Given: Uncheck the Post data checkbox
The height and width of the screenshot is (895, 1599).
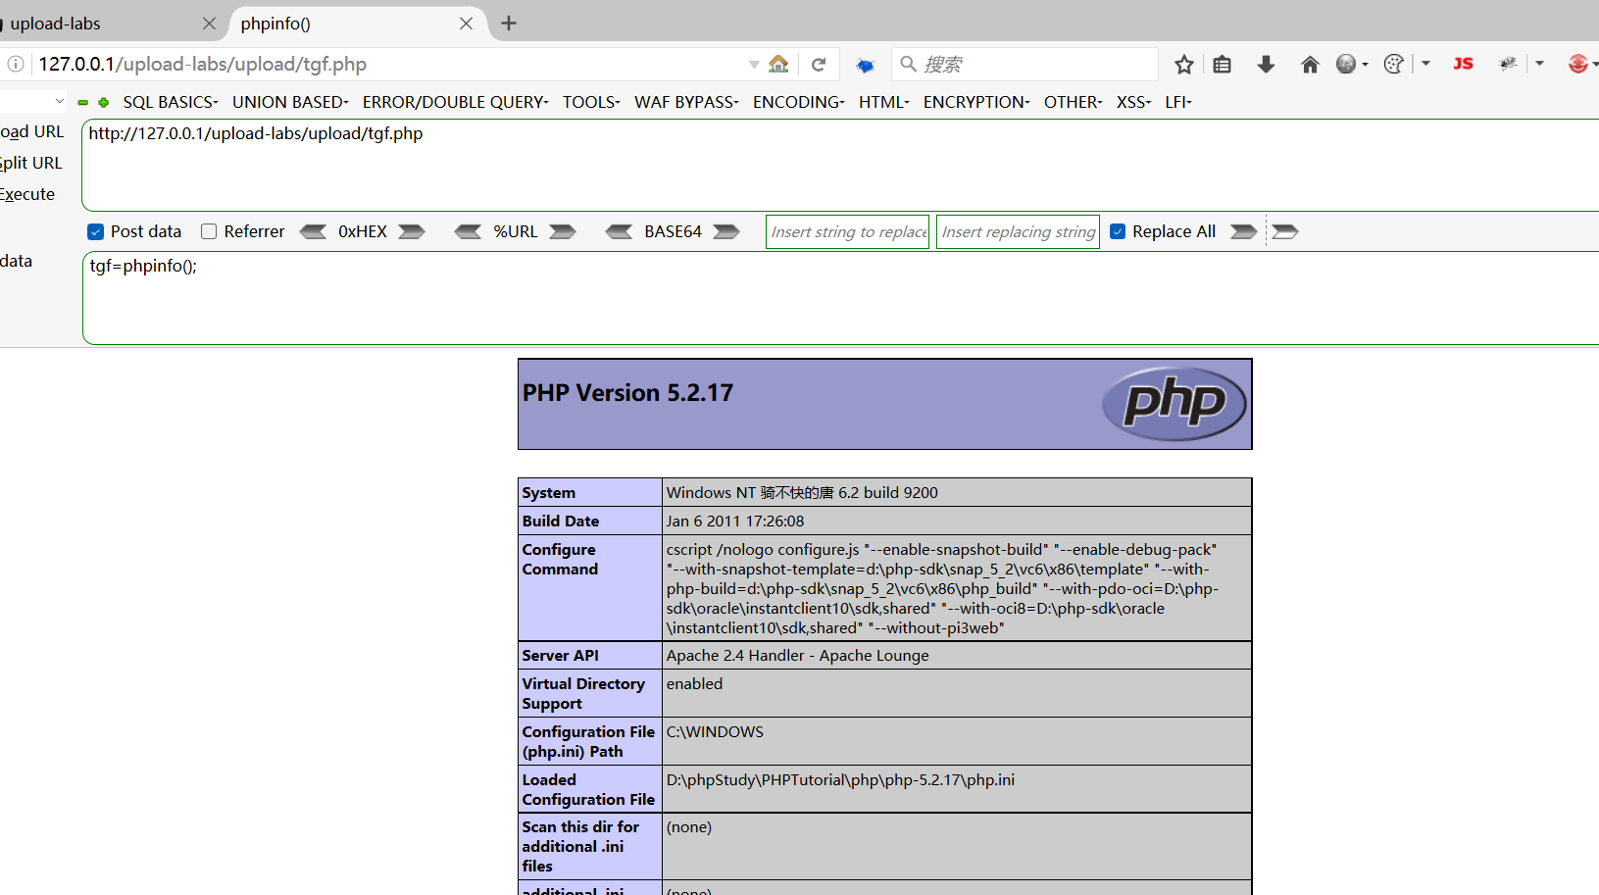Looking at the screenshot, I should tap(95, 231).
